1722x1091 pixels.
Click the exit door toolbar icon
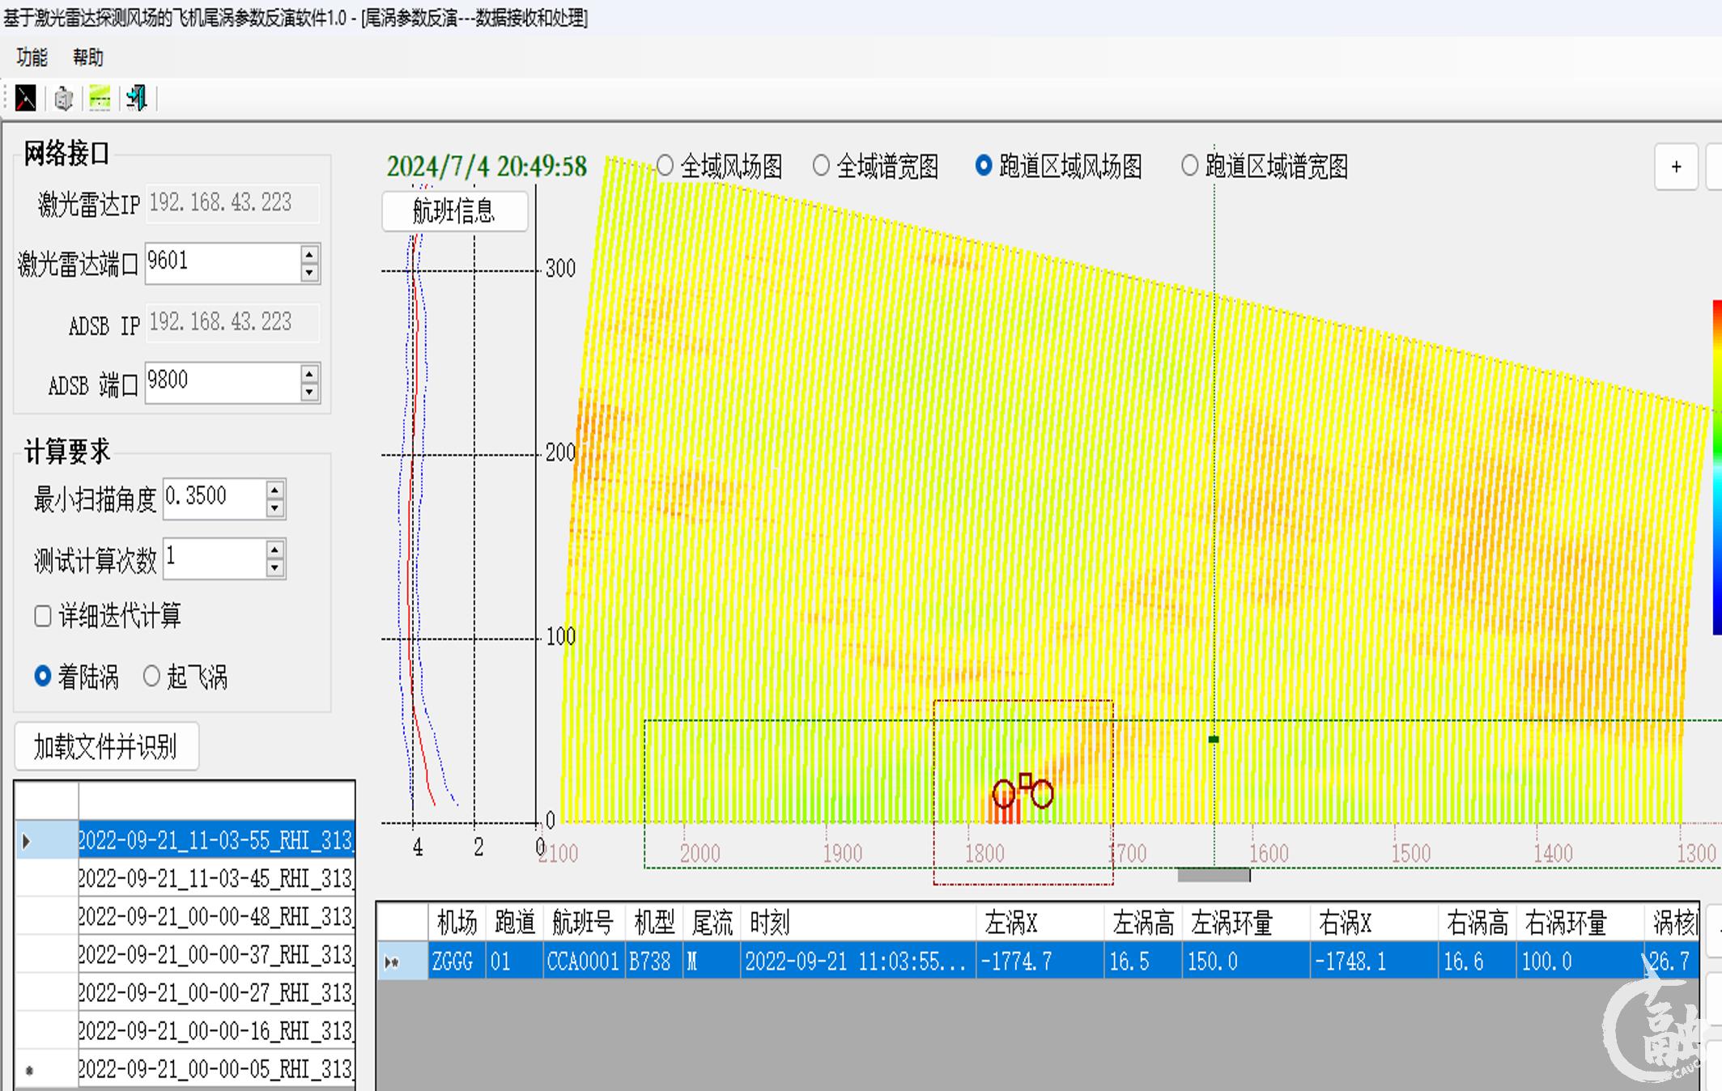(136, 99)
